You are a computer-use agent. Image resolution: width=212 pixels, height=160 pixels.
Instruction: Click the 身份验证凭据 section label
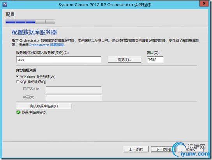(x=26, y=70)
